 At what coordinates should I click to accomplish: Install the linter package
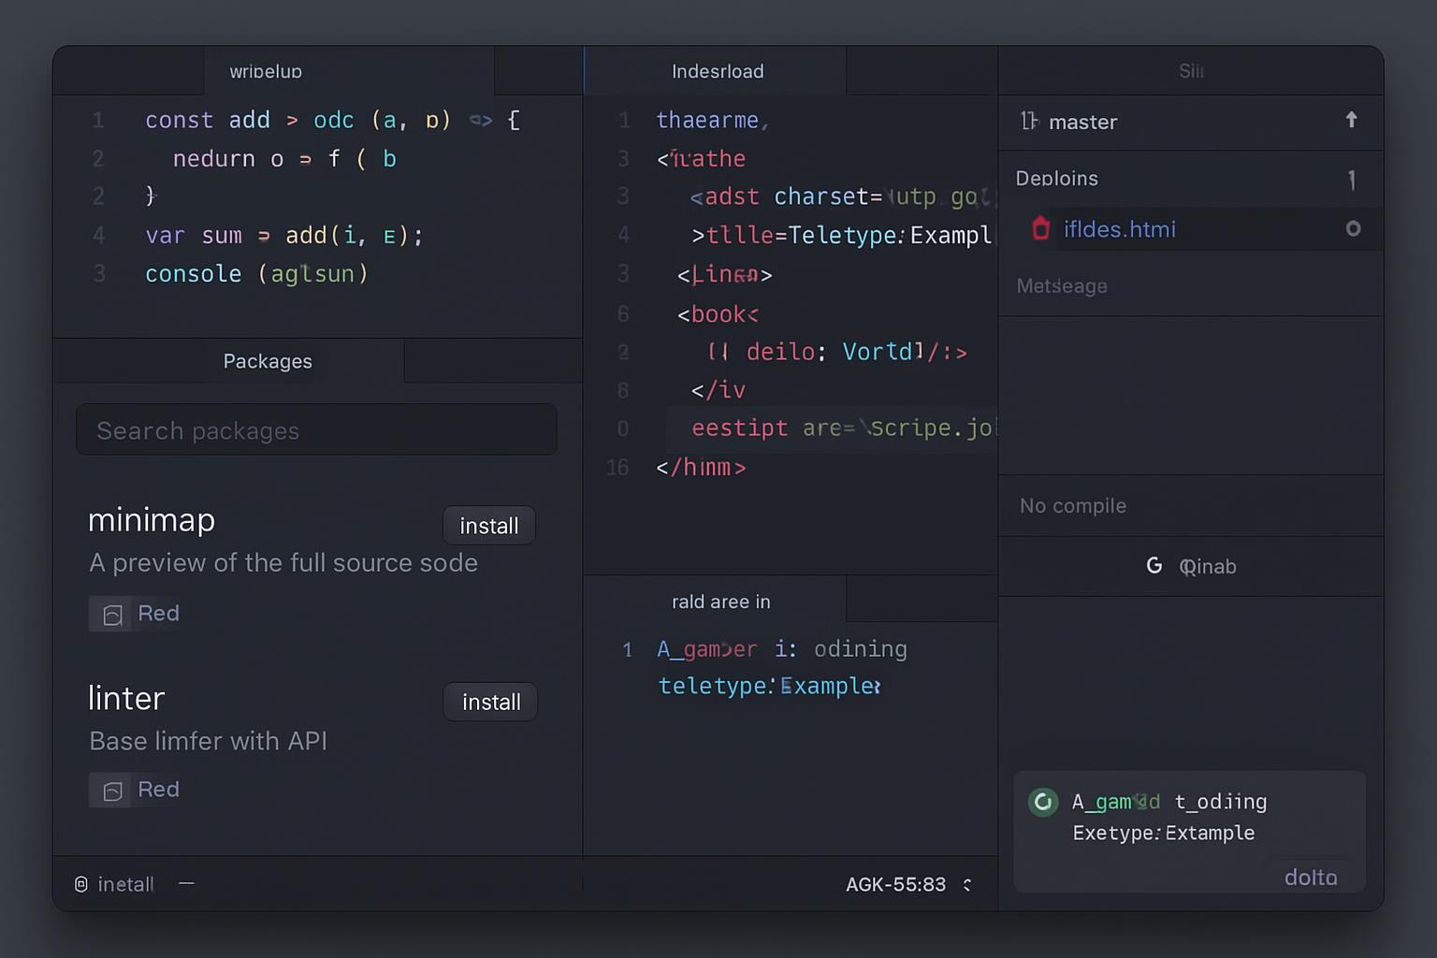490,703
